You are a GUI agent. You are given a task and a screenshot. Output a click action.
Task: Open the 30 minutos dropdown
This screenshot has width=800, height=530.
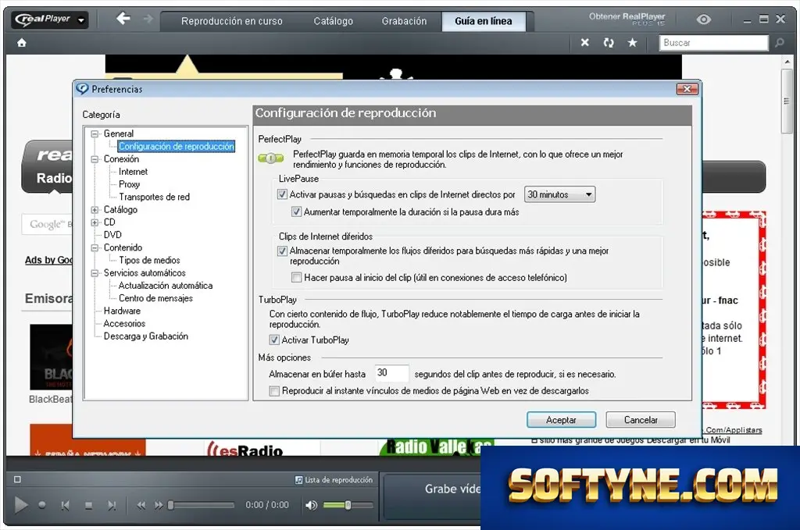tap(559, 194)
